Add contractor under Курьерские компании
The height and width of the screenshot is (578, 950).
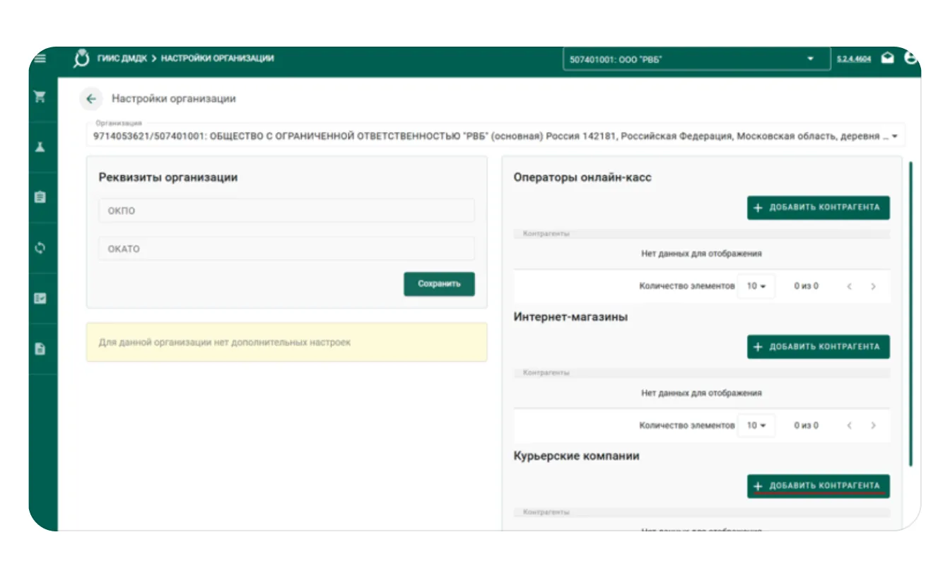(818, 486)
